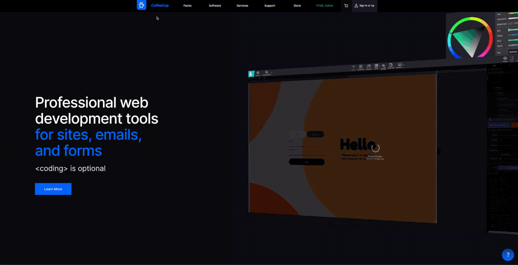Click the Publish cloud icon in the app preview
Image resolution: width=518 pixels, height=265 pixels.
[x=505, y=59]
